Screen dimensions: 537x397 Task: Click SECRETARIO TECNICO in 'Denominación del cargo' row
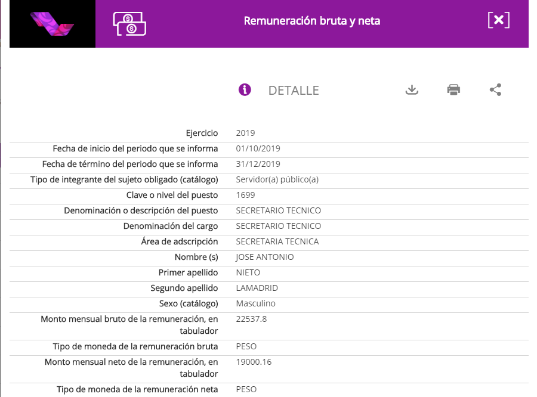pos(279,226)
